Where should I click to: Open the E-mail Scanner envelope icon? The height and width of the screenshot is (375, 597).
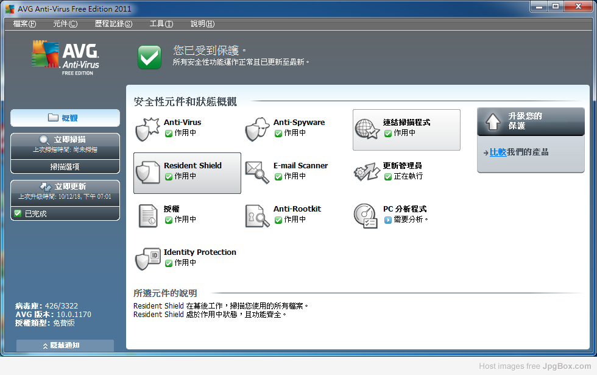pos(257,172)
